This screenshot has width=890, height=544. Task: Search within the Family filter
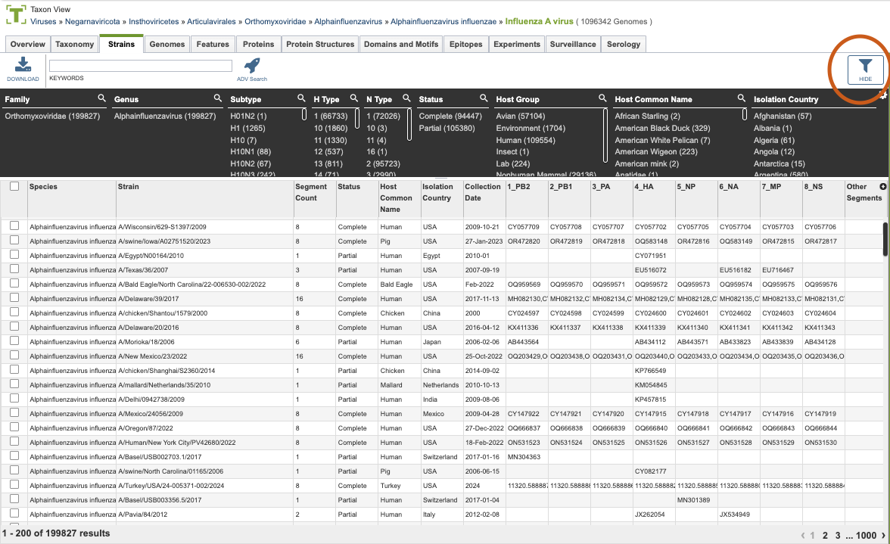(x=101, y=98)
